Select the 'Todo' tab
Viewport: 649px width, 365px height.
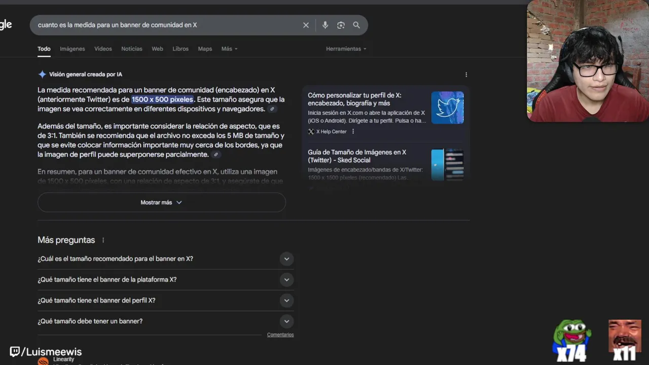tap(44, 49)
